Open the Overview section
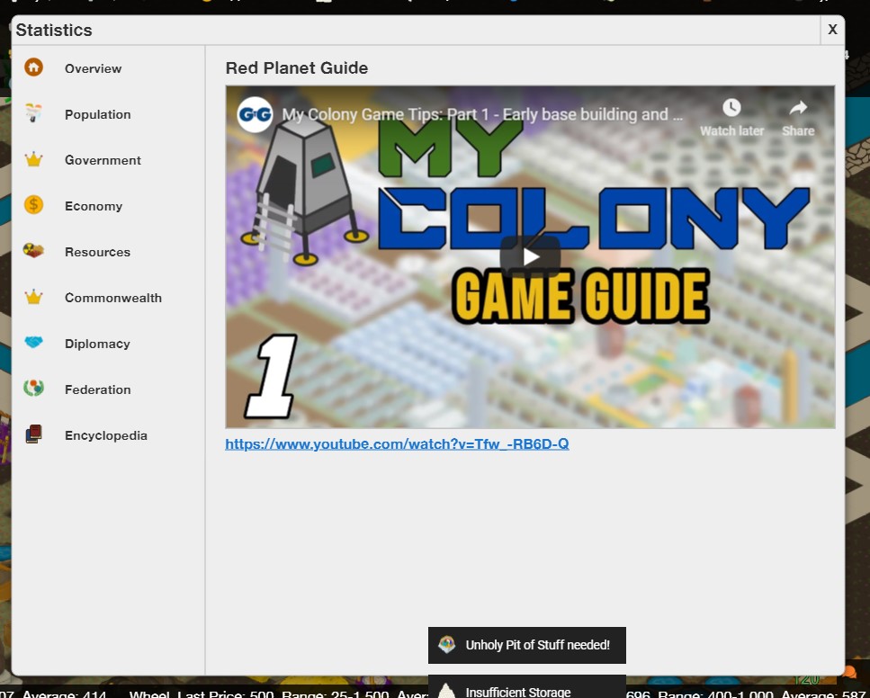 tap(94, 68)
